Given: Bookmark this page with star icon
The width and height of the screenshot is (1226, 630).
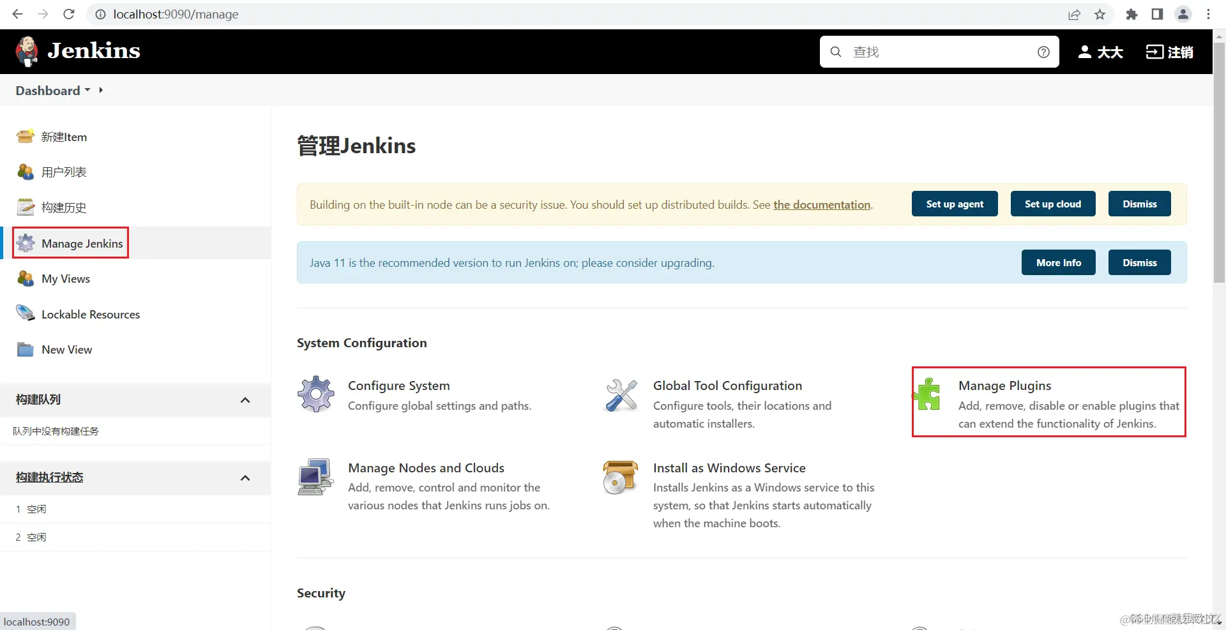Looking at the screenshot, I should point(1100,14).
